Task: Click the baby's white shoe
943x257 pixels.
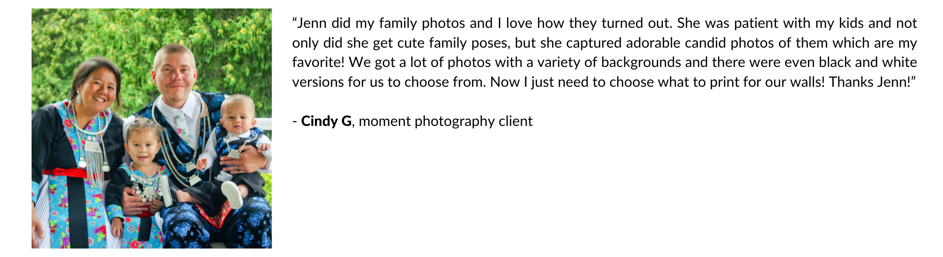Action: tap(232, 193)
